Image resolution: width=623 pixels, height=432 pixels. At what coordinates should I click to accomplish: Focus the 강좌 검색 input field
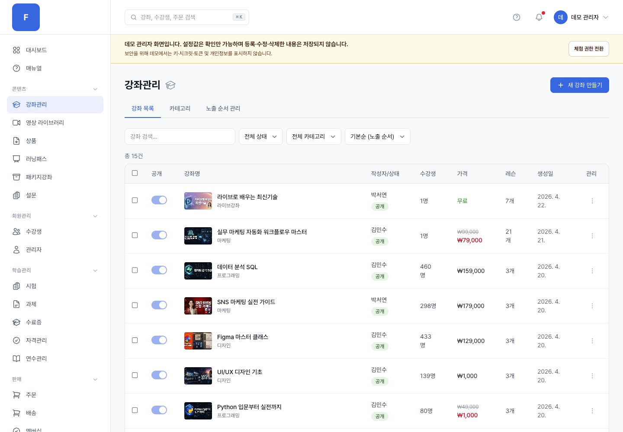pyautogui.click(x=180, y=137)
